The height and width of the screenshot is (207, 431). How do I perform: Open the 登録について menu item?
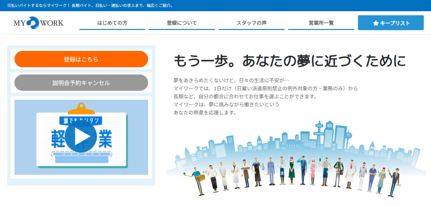182,23
